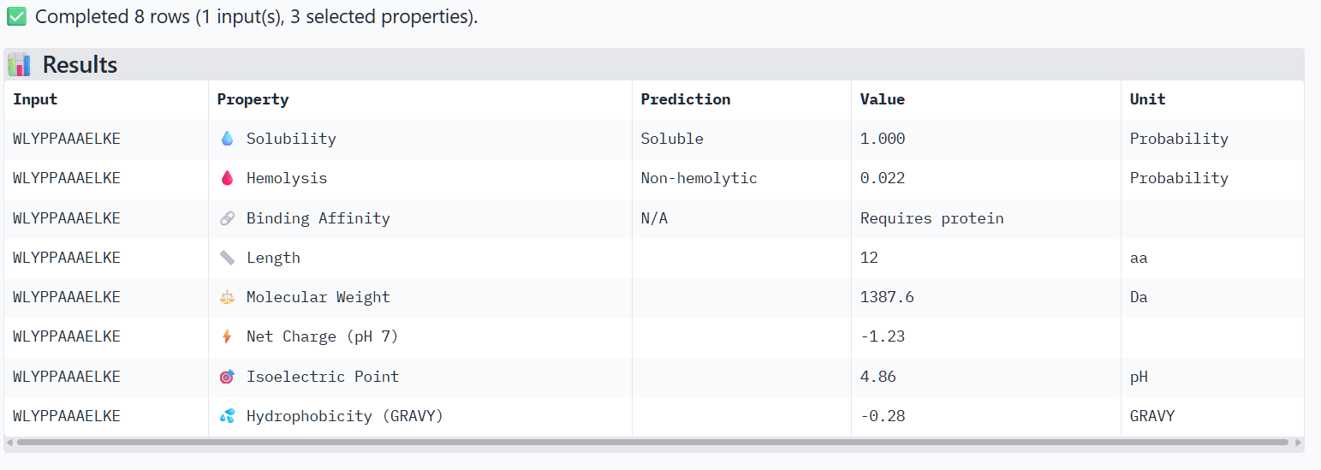Click the Results bar chart icon
The height and width of the screenshot is (470, 1321).
coord(19,65)
